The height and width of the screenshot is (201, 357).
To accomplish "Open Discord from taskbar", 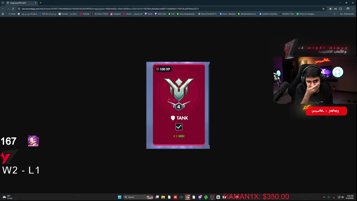I will pyautogui.click(x=200, y=197).
